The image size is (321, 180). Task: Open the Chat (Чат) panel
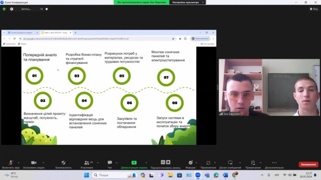(x=110, y=163)
